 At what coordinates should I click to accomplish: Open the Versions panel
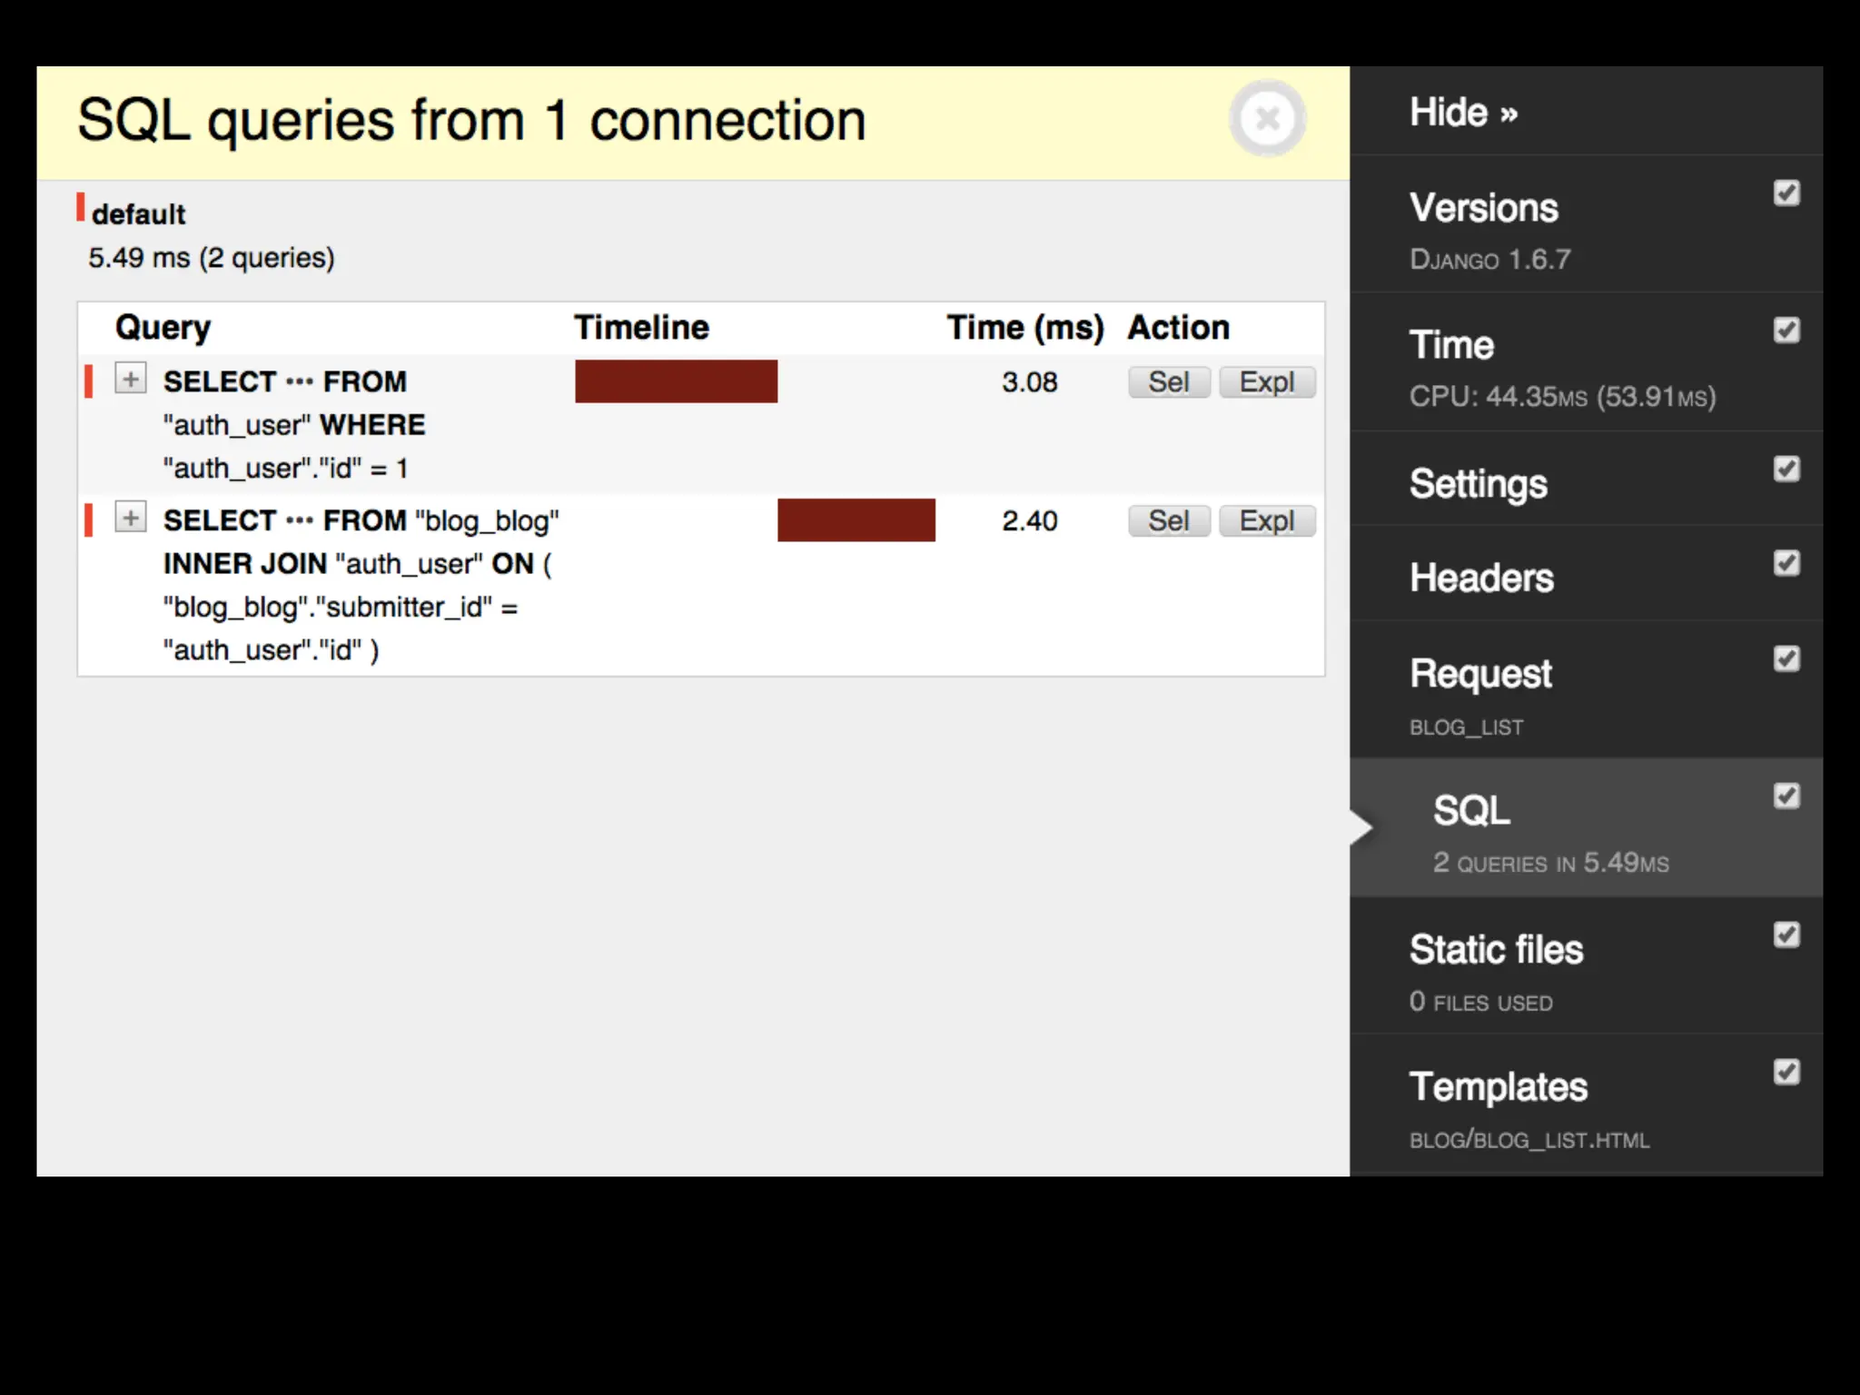point(1484,208)
